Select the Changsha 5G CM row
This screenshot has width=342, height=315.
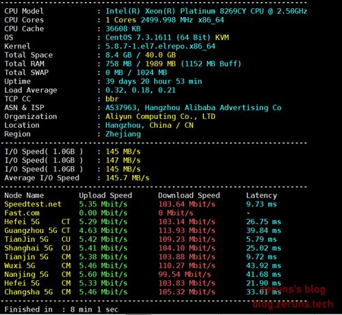pos(143,292)
